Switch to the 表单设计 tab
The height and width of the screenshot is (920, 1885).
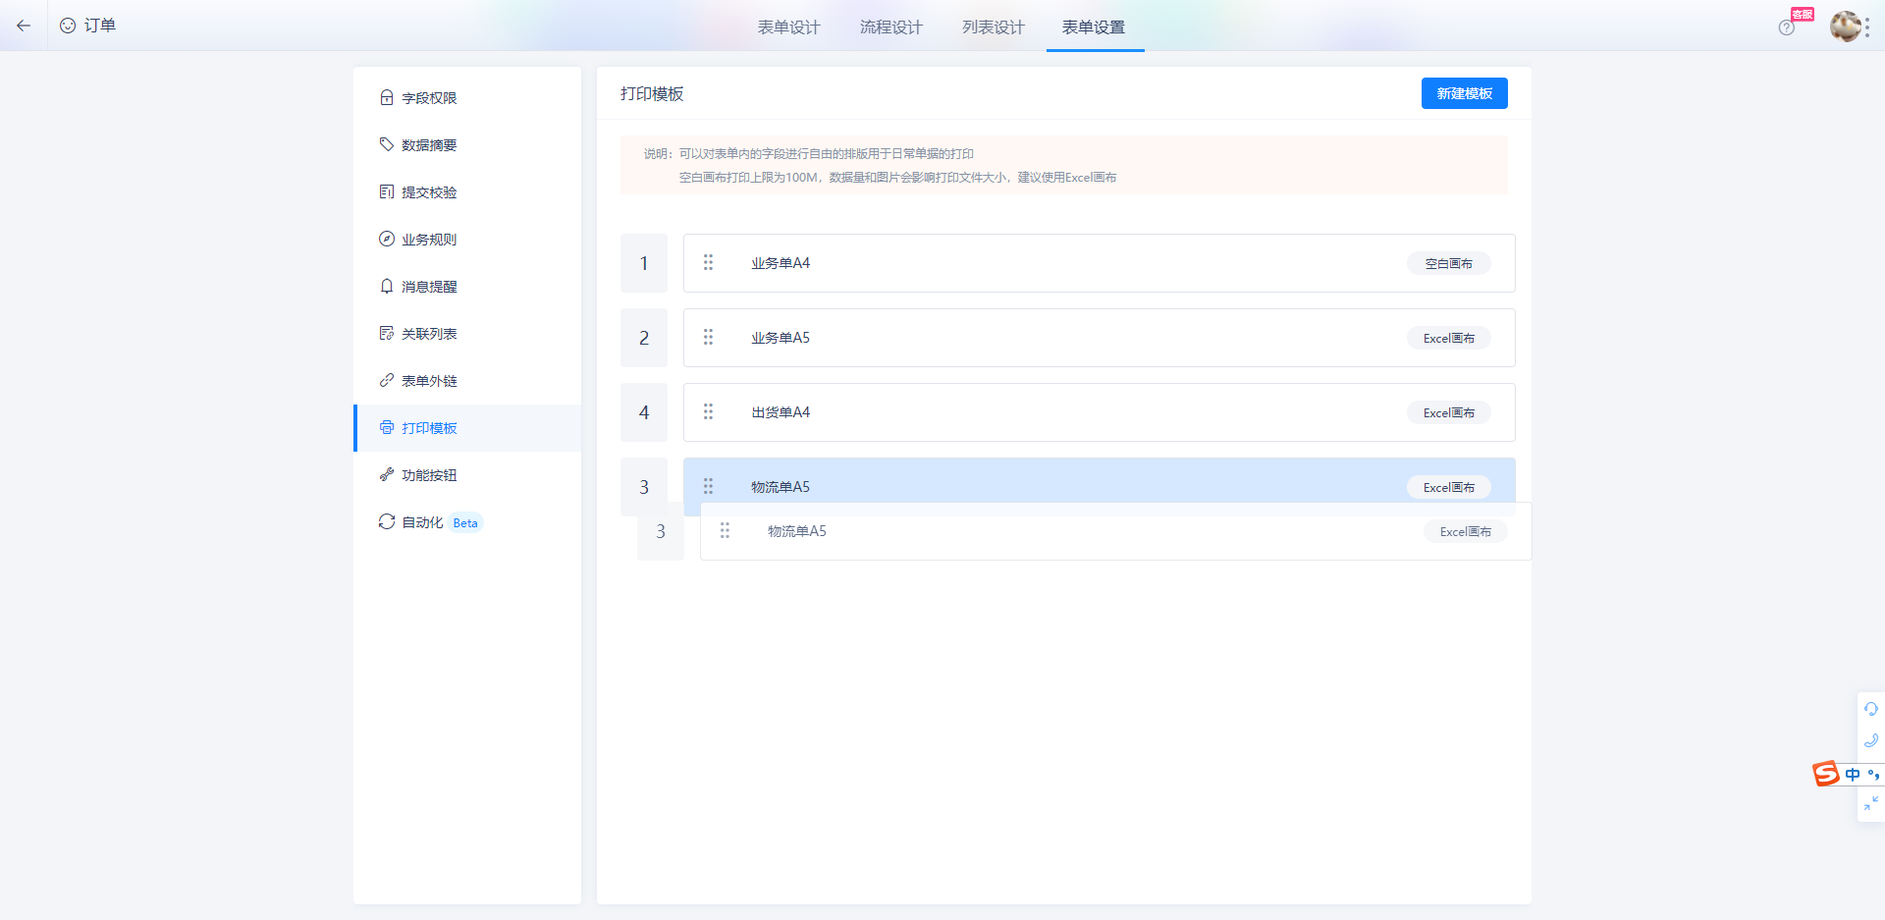[788, 27]
